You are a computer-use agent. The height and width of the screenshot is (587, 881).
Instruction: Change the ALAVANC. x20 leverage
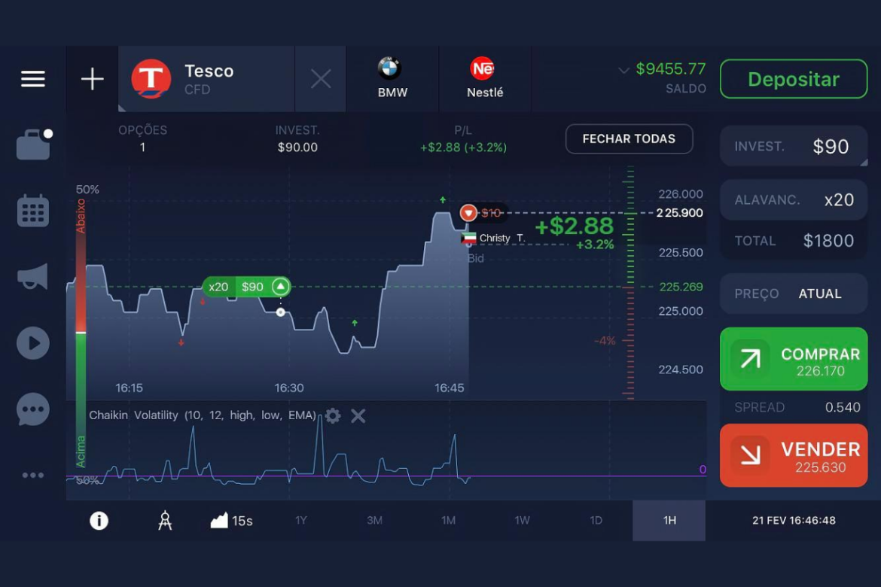click(x=794, y=199)
